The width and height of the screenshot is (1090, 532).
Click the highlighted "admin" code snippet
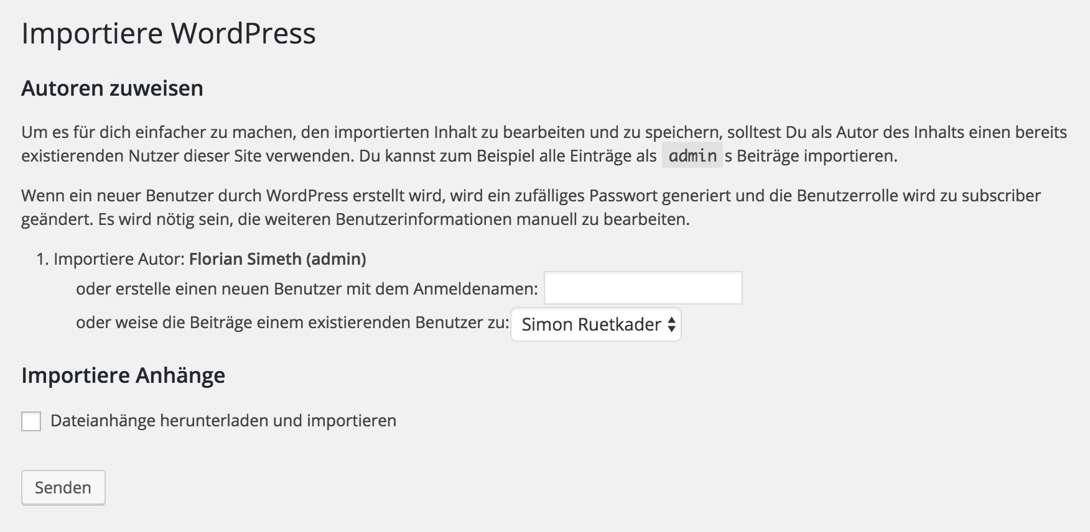[692, 156]
